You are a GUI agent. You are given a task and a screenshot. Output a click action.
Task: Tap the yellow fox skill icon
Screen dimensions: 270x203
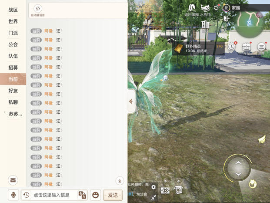pos(253,184)
